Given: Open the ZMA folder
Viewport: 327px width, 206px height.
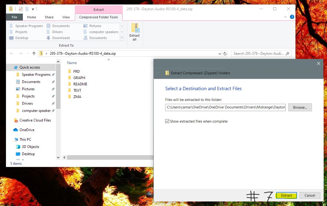Looking at the screenshot, I should coord(74,97).
